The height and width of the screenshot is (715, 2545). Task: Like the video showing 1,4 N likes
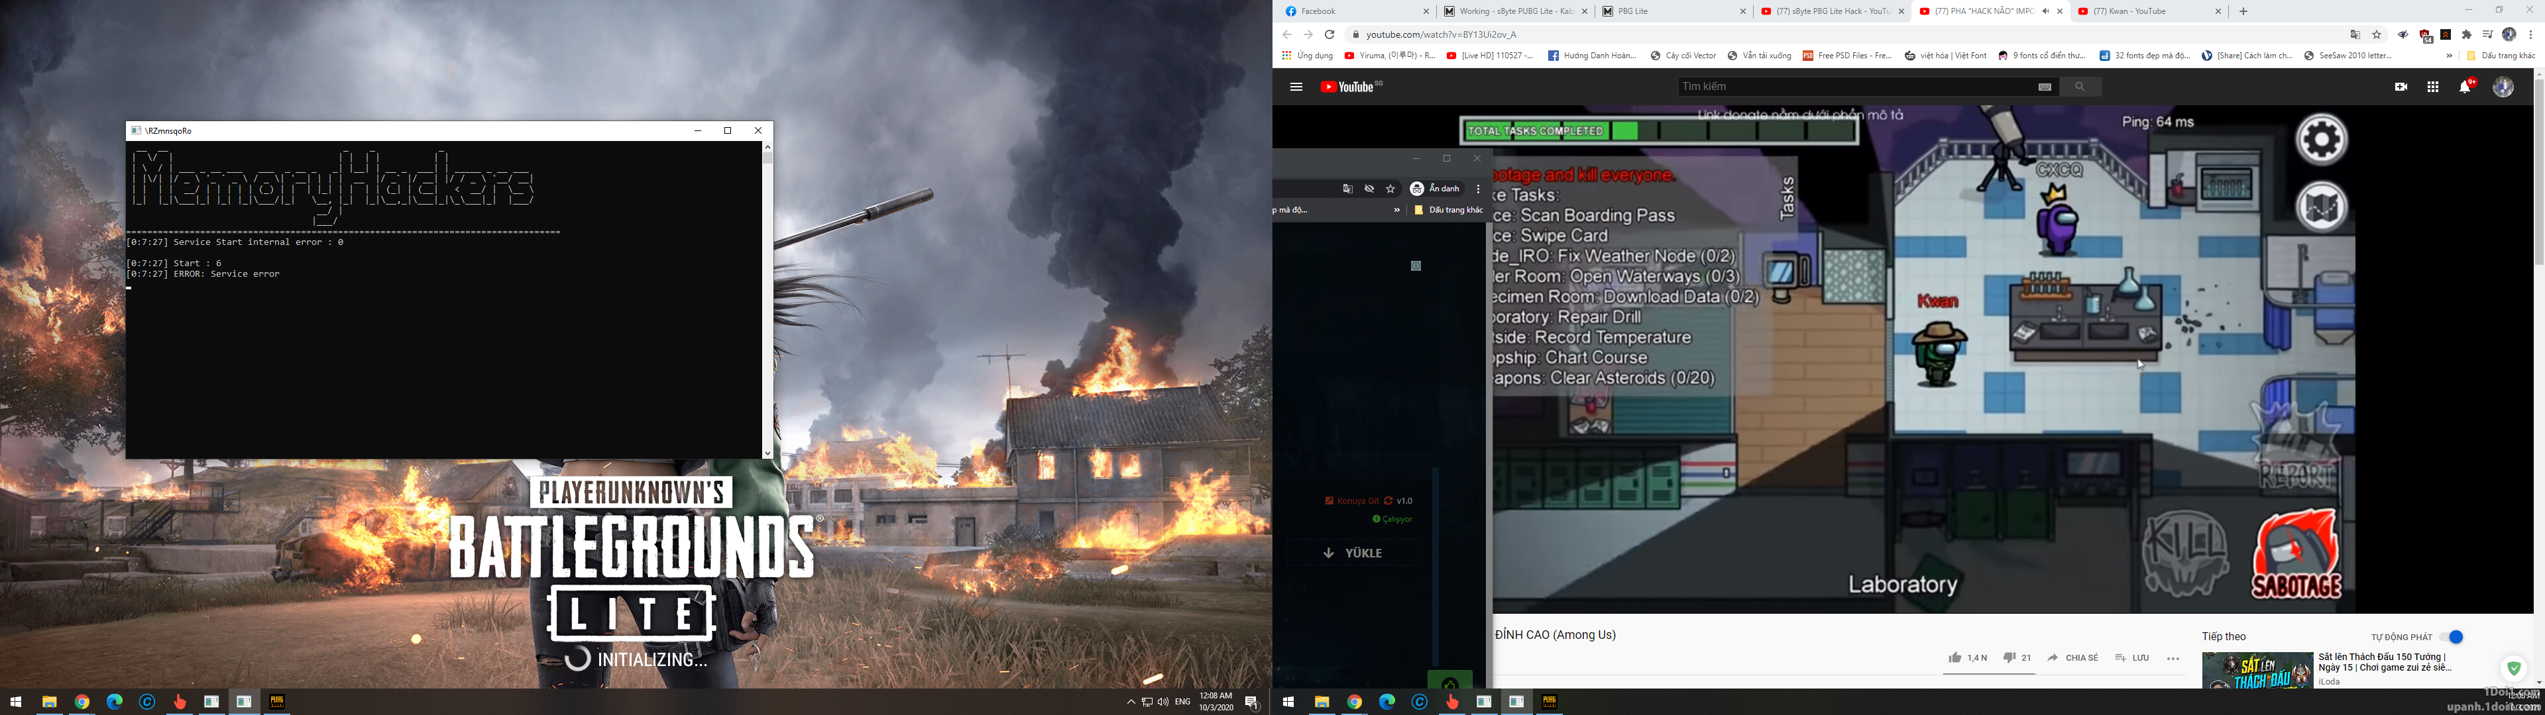(1967, 657)
